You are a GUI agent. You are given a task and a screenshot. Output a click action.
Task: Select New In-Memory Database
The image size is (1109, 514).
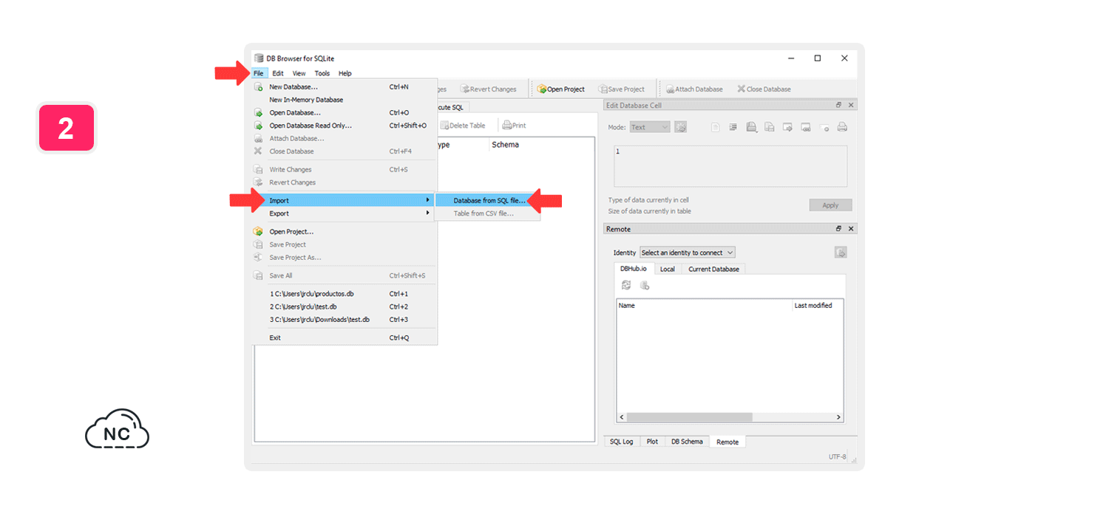pyautogui.click(x=345, y=100)
